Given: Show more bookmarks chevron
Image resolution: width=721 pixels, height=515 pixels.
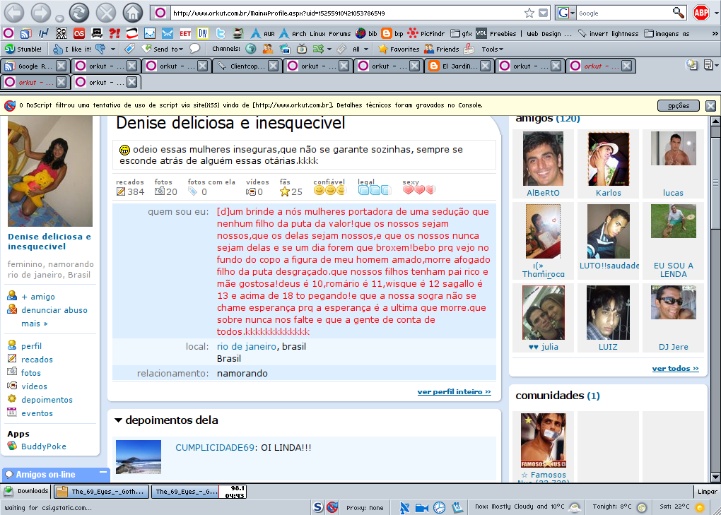Looking at the screenshot, I should (x=715, y=33).
